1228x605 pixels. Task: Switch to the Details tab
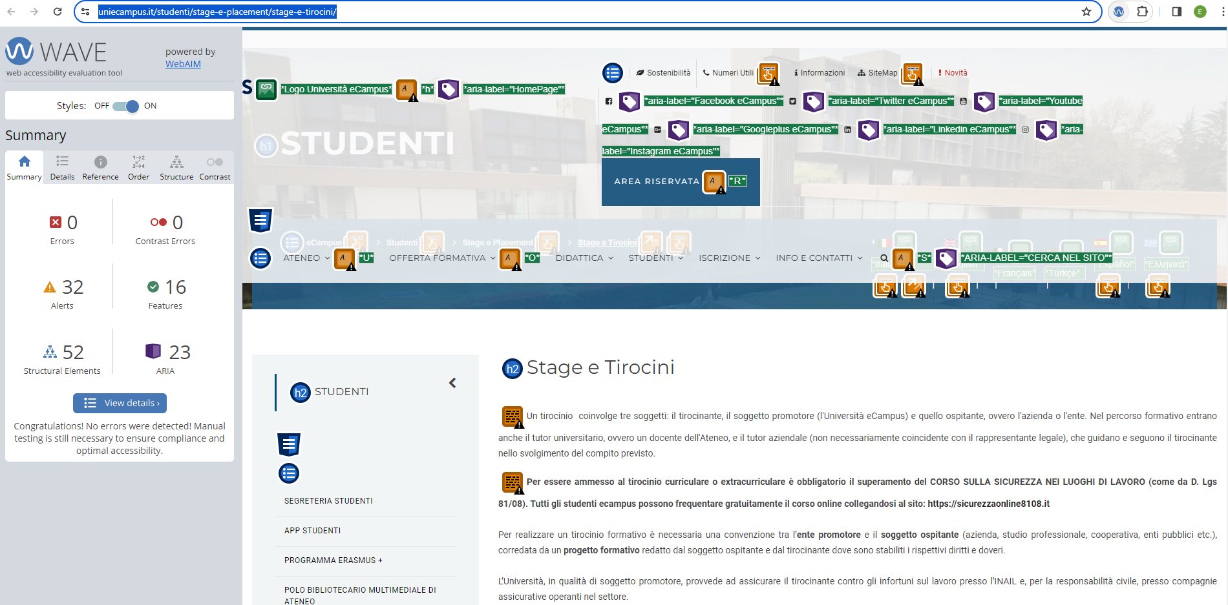tap(62, 168)
